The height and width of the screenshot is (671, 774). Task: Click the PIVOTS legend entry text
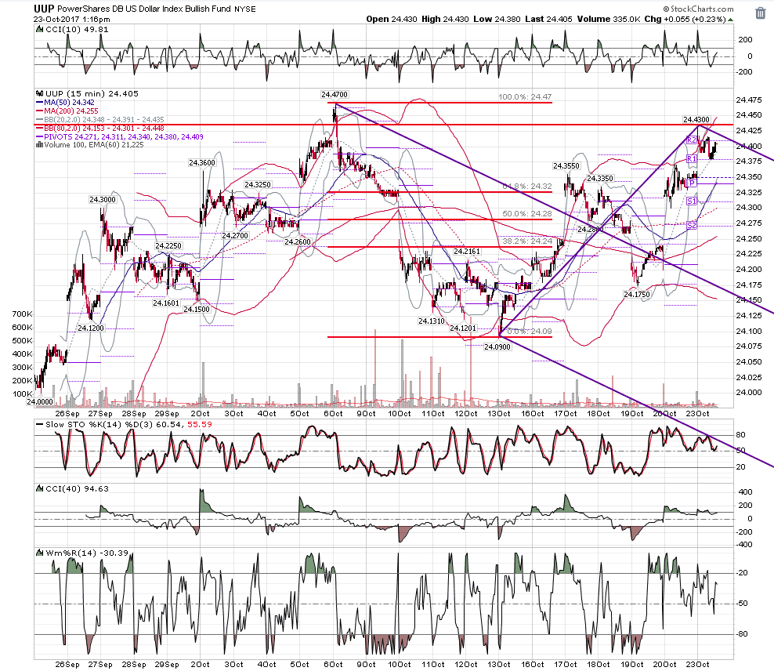[x=124, y=136]
